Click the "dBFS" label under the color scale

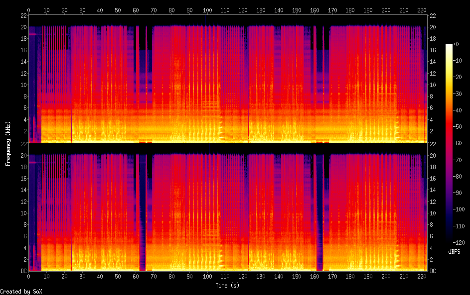pos(454,252)
